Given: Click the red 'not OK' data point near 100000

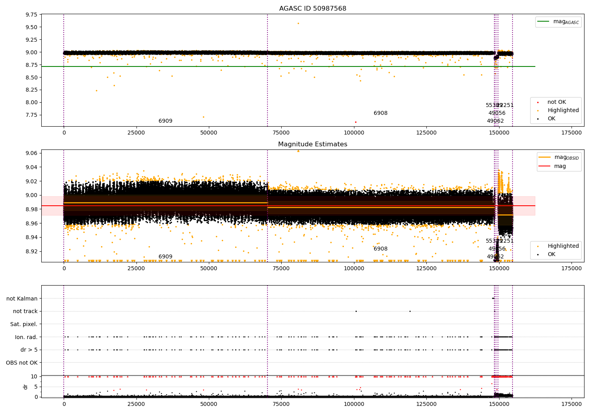Looking at the screenshot, I should point(356,122).
